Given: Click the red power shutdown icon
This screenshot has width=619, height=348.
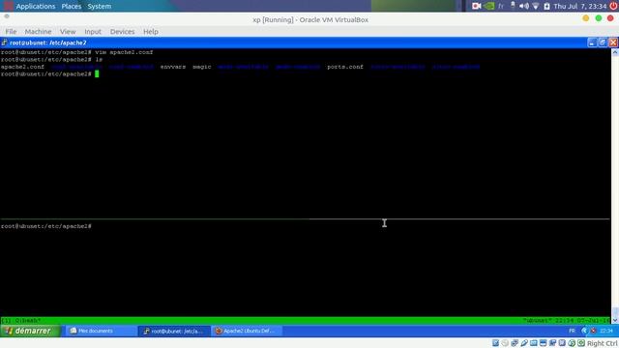Looking at the screenshot, I should [x=613, y=6].
